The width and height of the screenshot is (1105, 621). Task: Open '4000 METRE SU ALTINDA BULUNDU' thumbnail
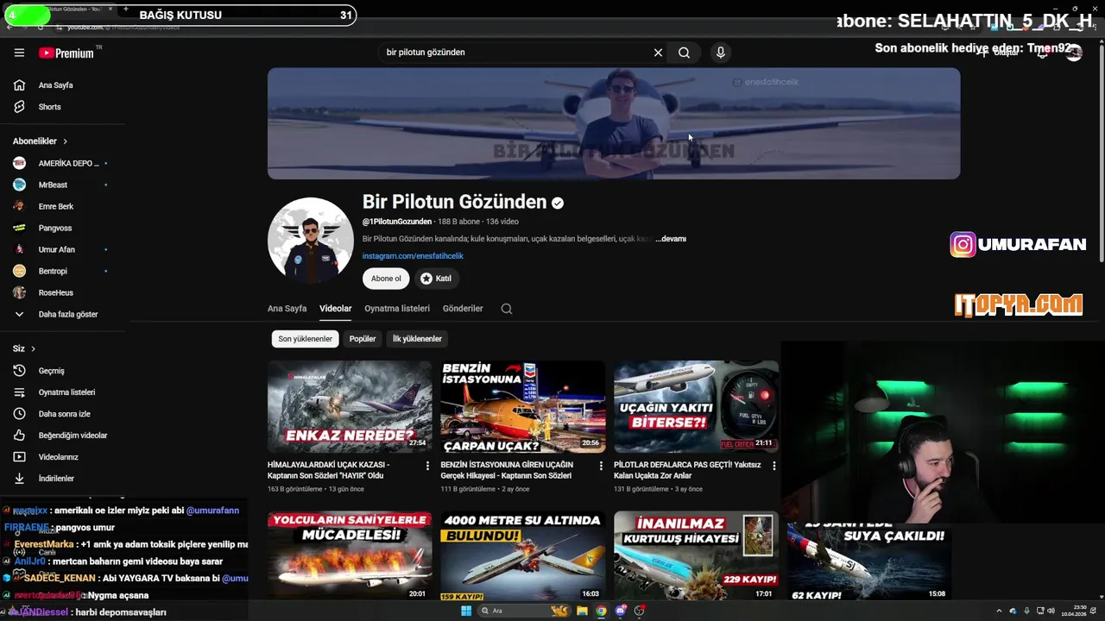tap(523, 555)
